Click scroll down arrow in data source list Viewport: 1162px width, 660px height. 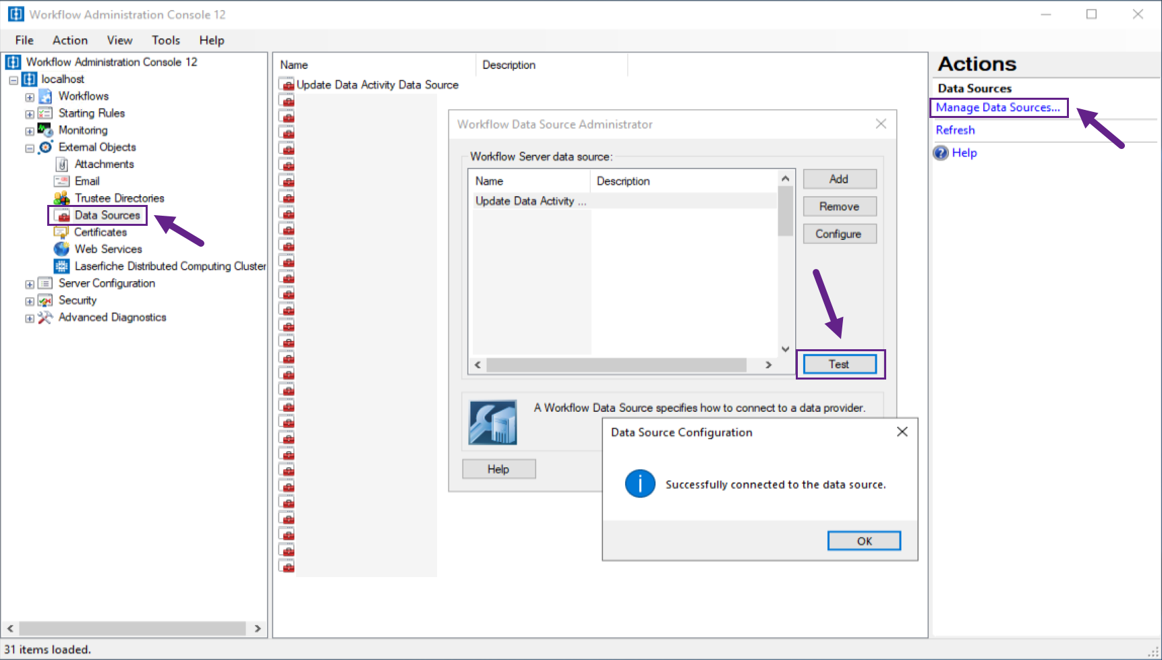click(x=785, y=349)
